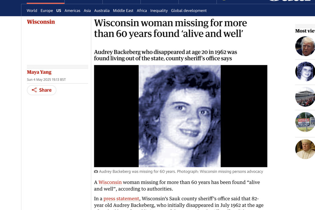Open the Europe section
Image resolution: width=315 pixels, height=210 pixels.
(47, 10)
